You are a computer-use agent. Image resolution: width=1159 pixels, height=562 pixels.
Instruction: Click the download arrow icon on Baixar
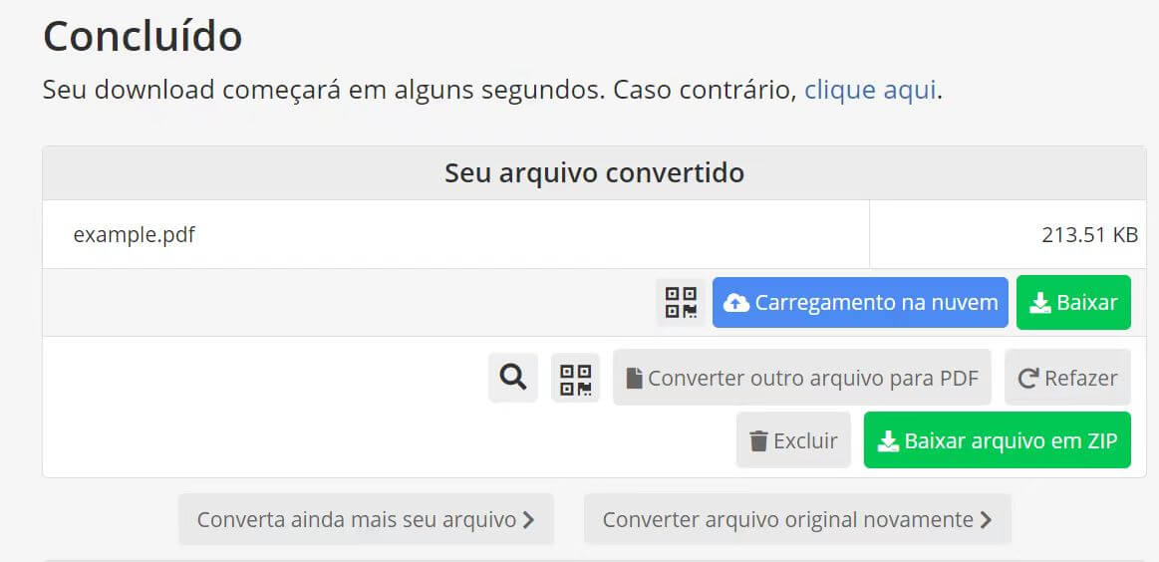tap(1040, 303)
